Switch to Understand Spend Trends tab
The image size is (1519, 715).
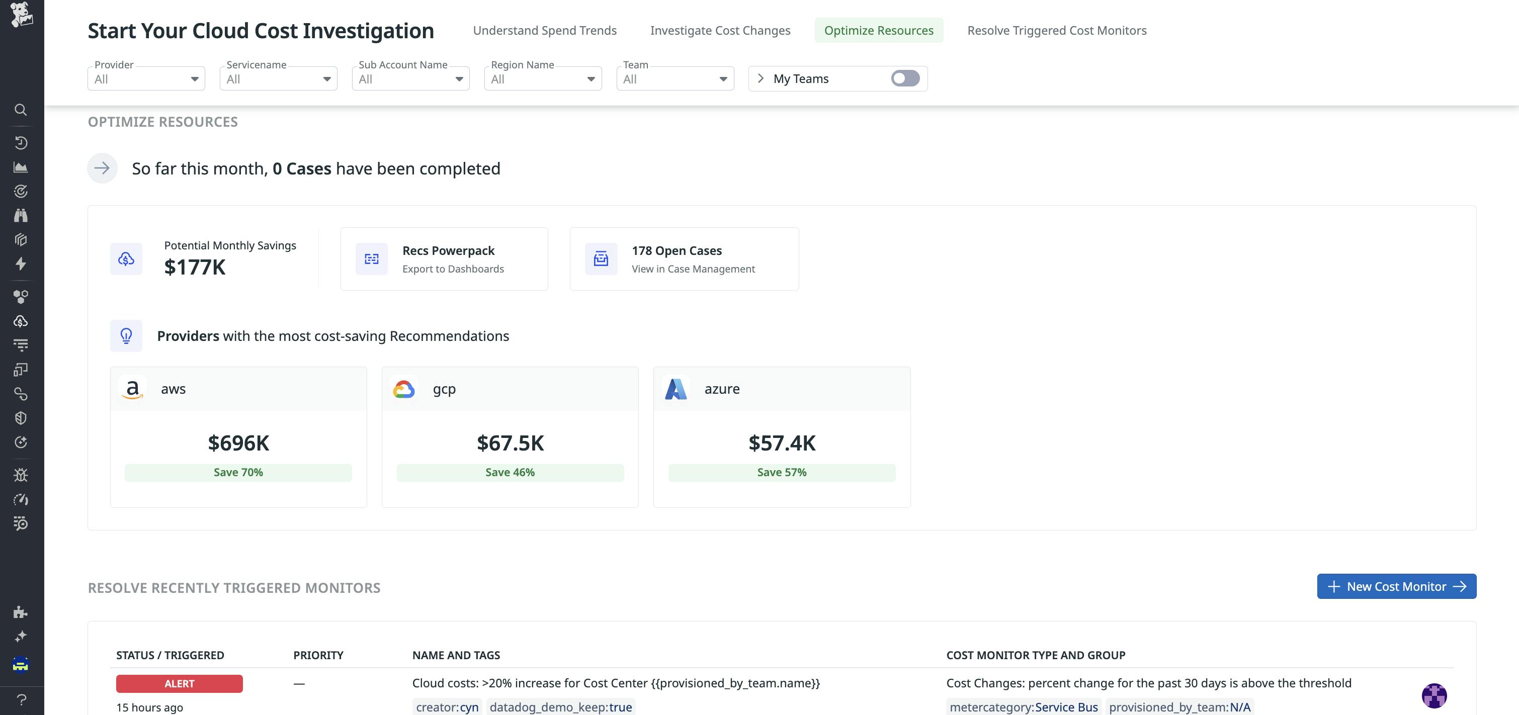click(544, 30)
